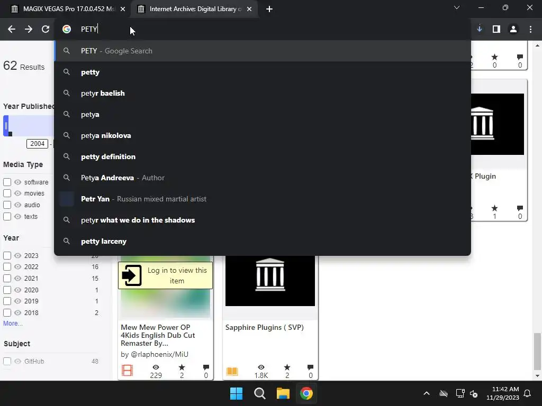
Task: Open the Mew Mew Power OP item title
Action: 158,335
